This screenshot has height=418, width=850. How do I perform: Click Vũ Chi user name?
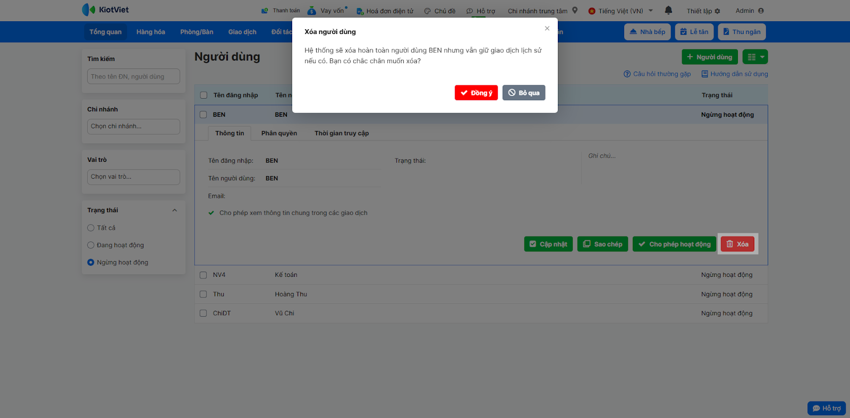coord(284,313)
